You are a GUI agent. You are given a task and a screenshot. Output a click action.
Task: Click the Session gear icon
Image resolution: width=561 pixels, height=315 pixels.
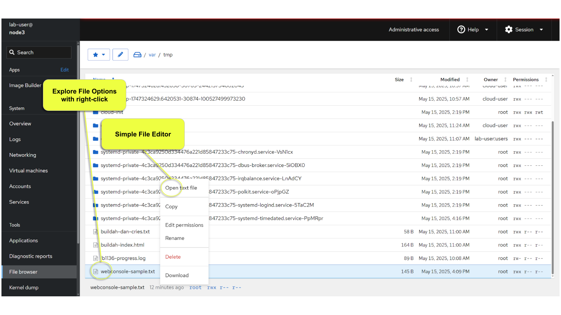tap(509, 29)
